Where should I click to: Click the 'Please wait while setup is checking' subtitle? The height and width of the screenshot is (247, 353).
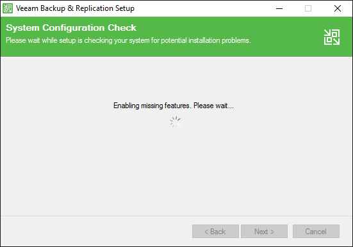coord(128,40)
